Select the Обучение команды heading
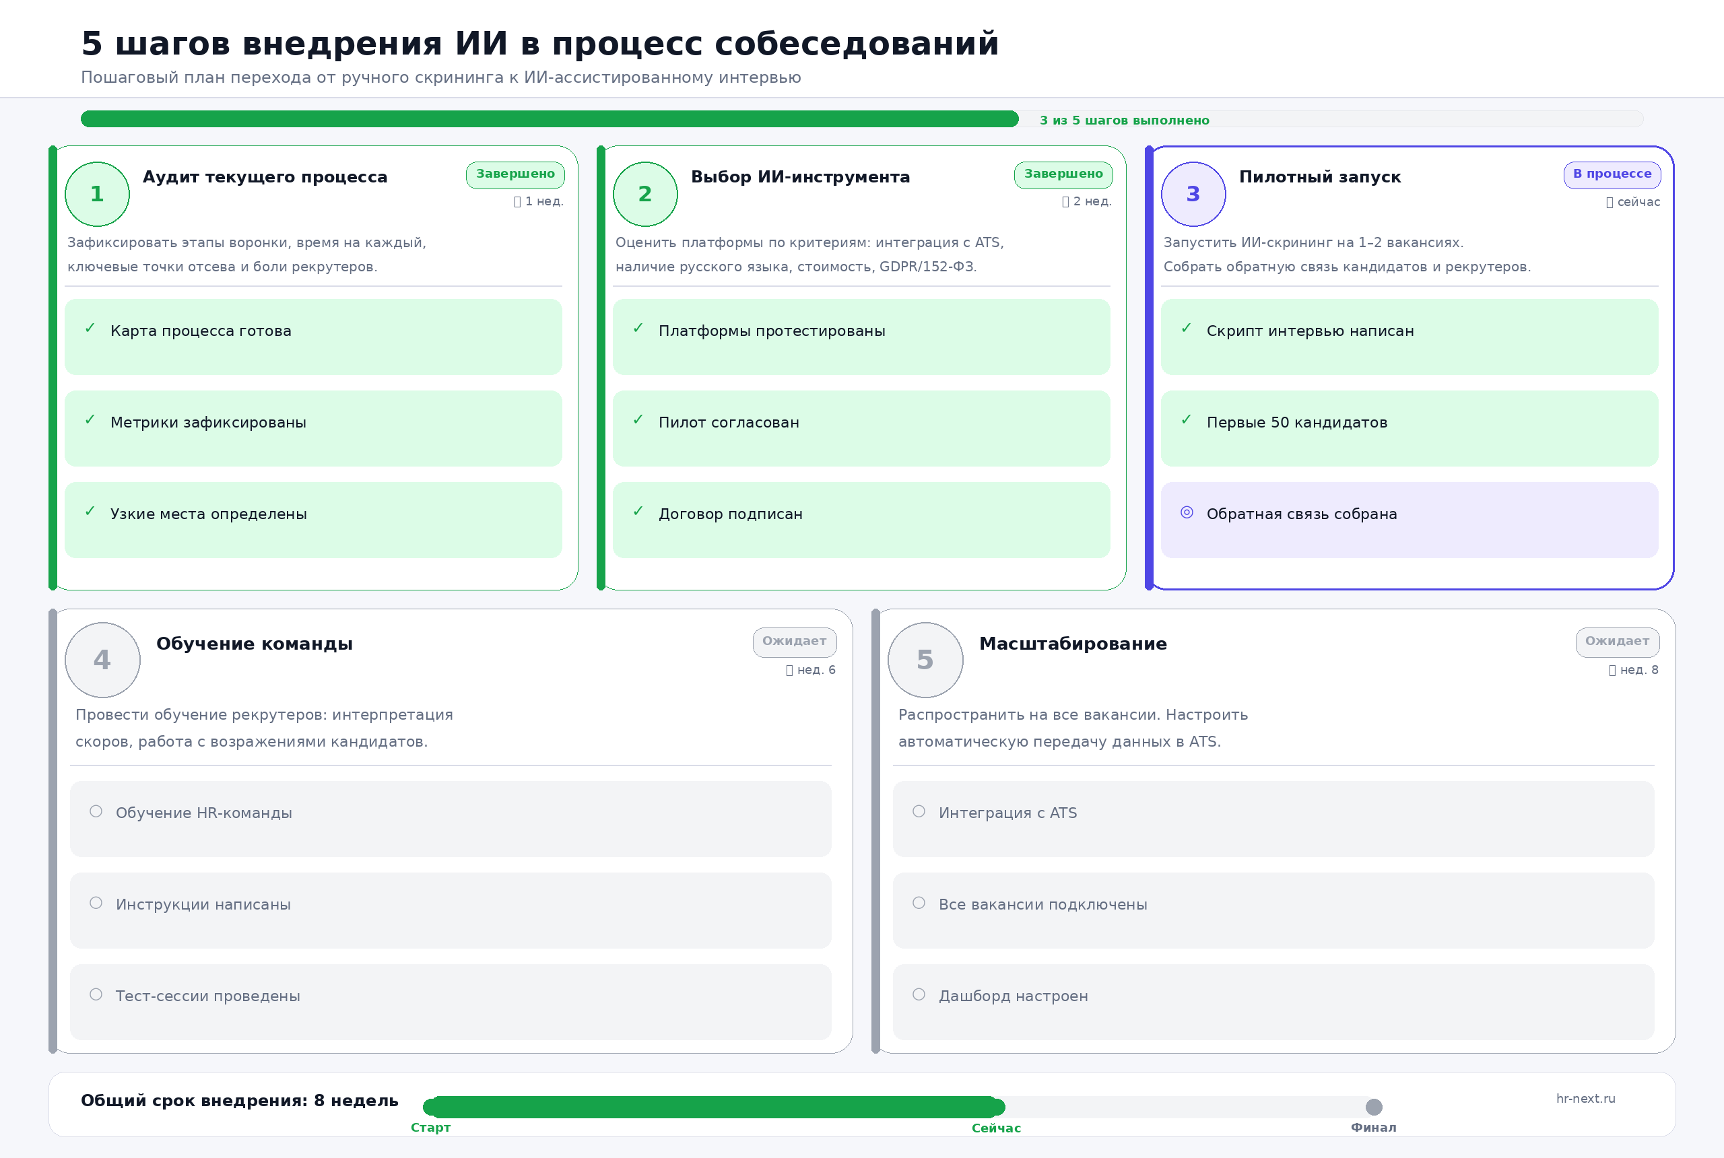This screenshot has height=1158, width=1724. coord(255,644)
